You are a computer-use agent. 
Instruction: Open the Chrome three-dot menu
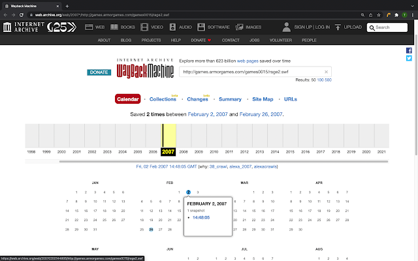[x=412, y=15]
